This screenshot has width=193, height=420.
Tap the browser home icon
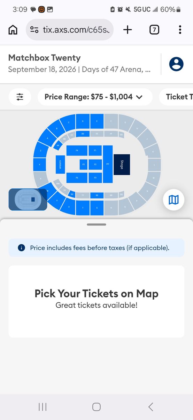(13, 30)
